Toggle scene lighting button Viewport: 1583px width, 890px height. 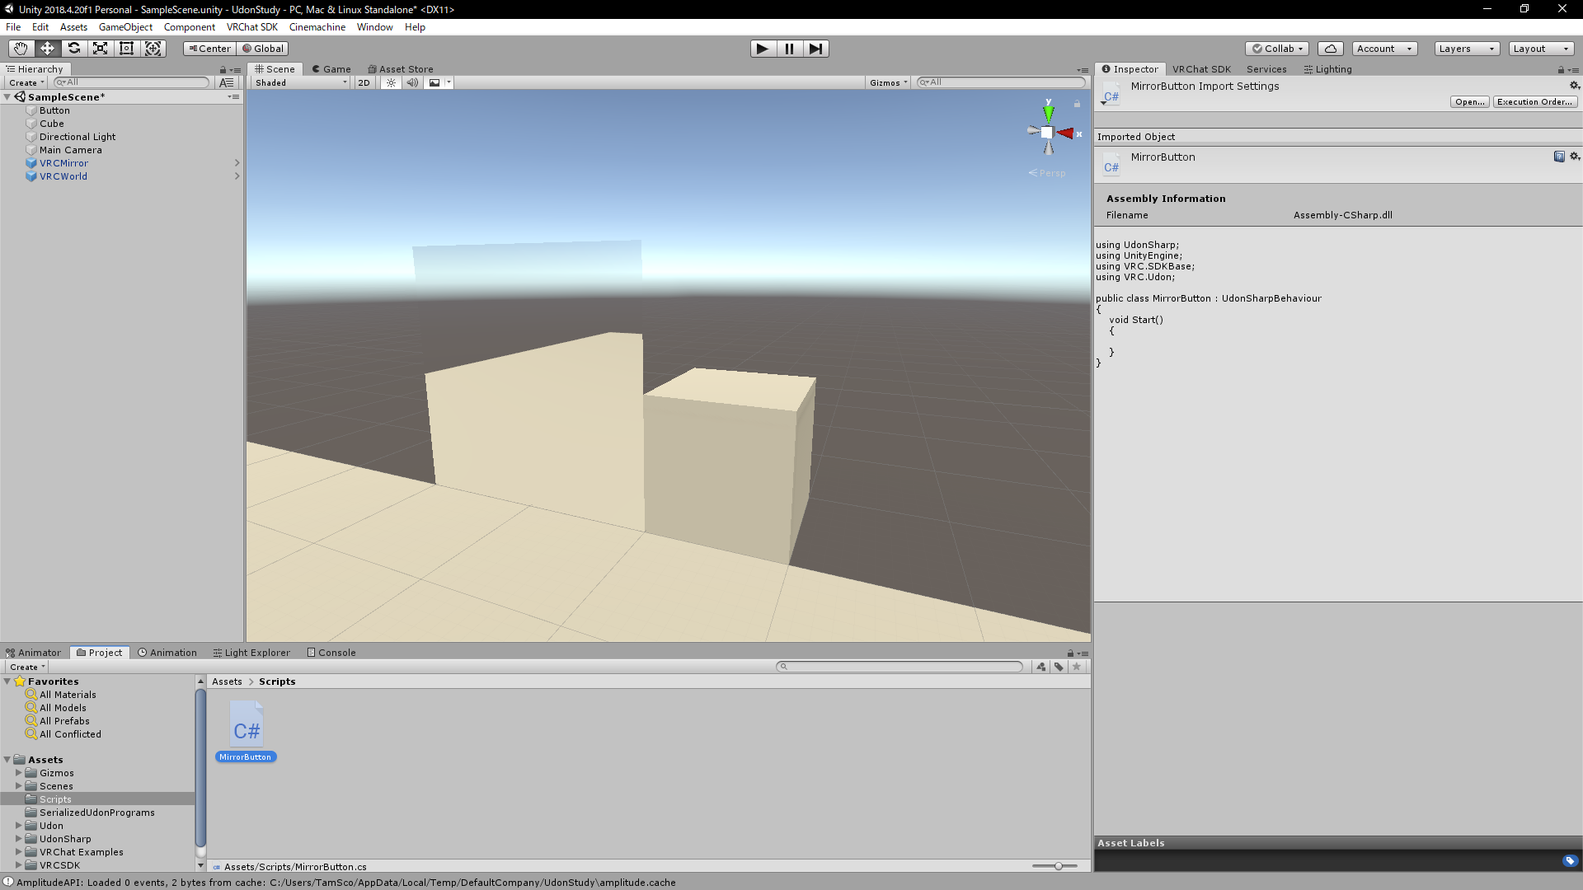click(x=391, y=82)
